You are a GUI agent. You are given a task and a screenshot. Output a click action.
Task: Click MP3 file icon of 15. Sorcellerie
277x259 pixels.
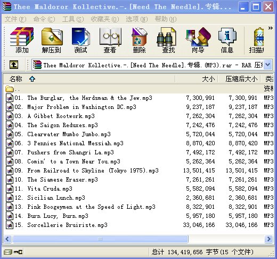tap(10, 225)
